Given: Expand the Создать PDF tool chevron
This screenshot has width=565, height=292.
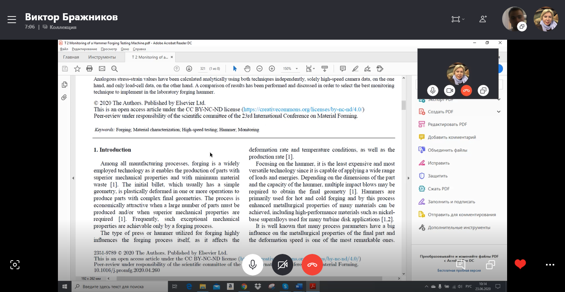Looking at the screenshot, I should [x=498, y=112].
